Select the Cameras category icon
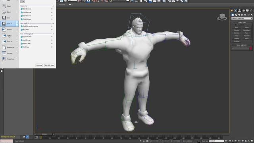Viewport: 254px width, 143px height. click(x=242, y=15)
